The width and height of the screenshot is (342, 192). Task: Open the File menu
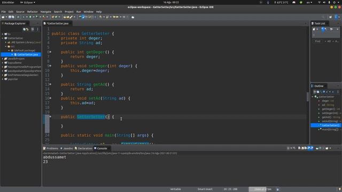click(x=4, y=12)
